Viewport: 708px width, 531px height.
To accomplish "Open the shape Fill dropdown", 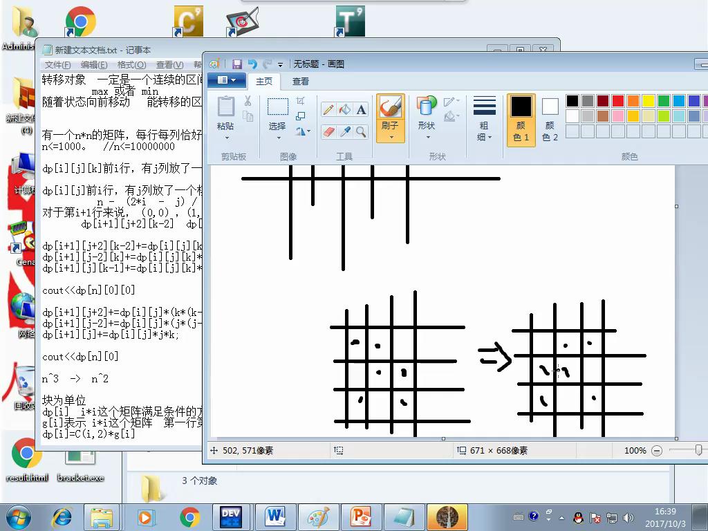I will (451, 116).
